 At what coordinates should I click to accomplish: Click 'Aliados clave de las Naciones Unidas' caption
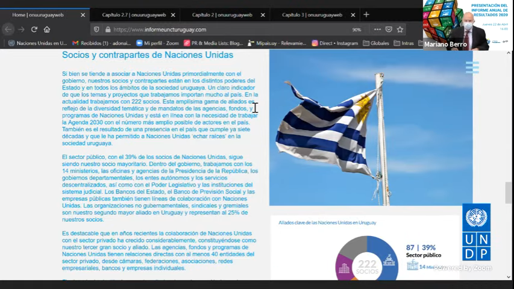click(x=327, y=223)
